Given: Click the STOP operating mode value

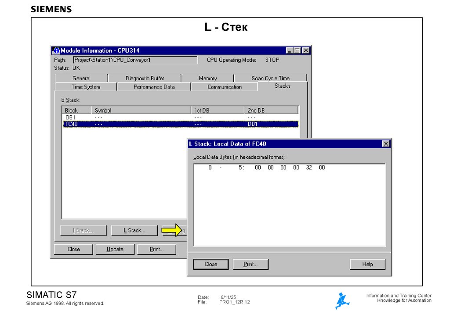Looking at the screenshot, I should [x=272, y=60].
